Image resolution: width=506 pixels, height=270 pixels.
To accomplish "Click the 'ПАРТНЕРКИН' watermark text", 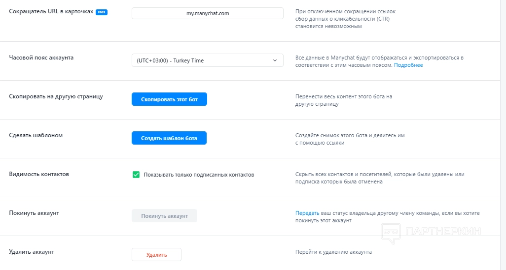I will click(442, 231).
